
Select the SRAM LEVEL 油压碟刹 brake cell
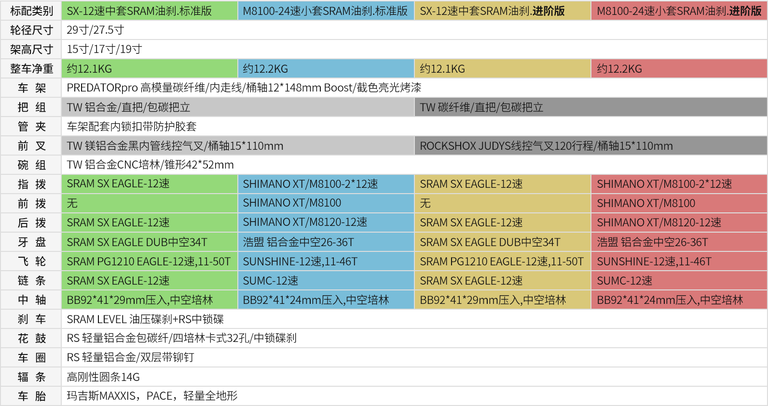coord(145,319)
